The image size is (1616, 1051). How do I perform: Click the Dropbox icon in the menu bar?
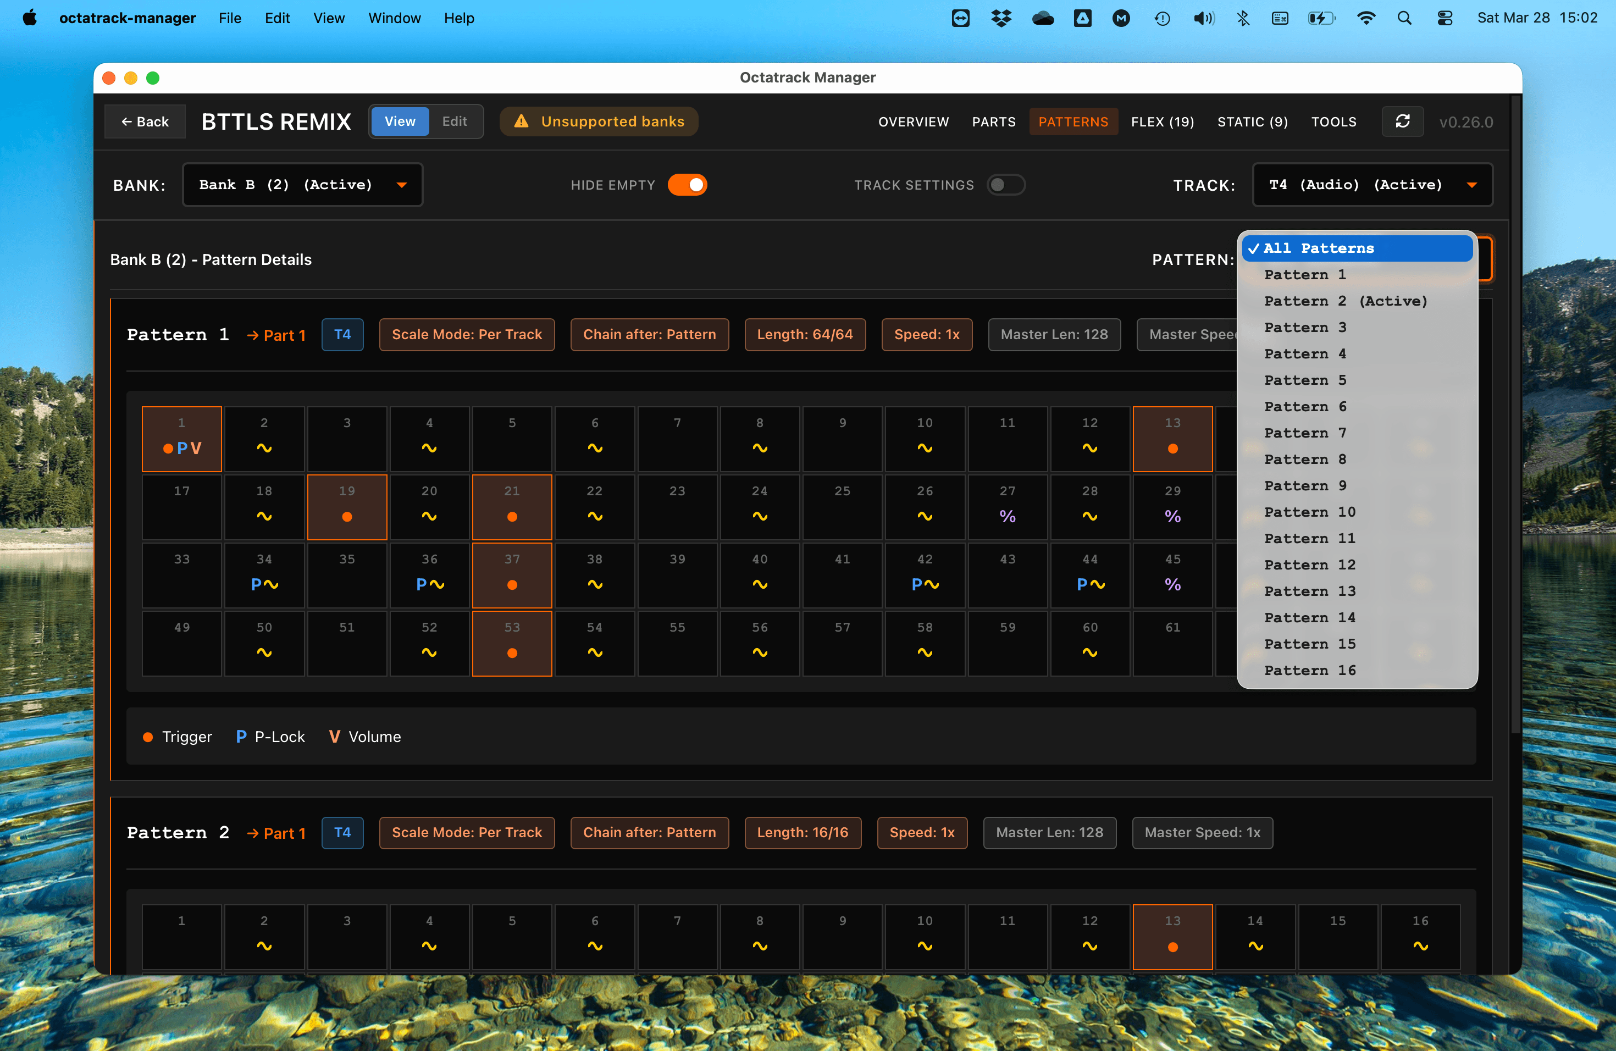[x=1001, y=18]
